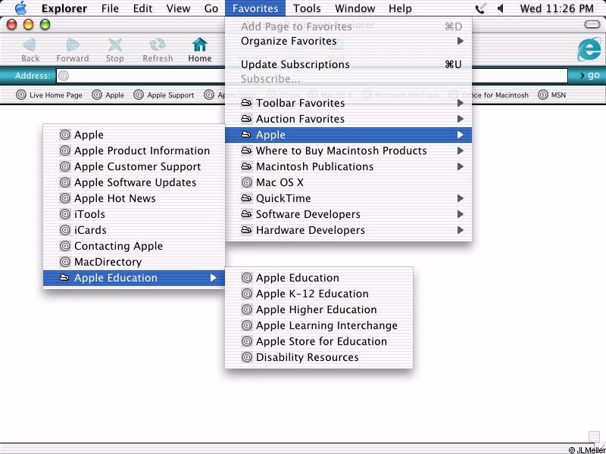Open Apple Hot News favorite
This screenshot has height=454, width=606.
[134, 198]
